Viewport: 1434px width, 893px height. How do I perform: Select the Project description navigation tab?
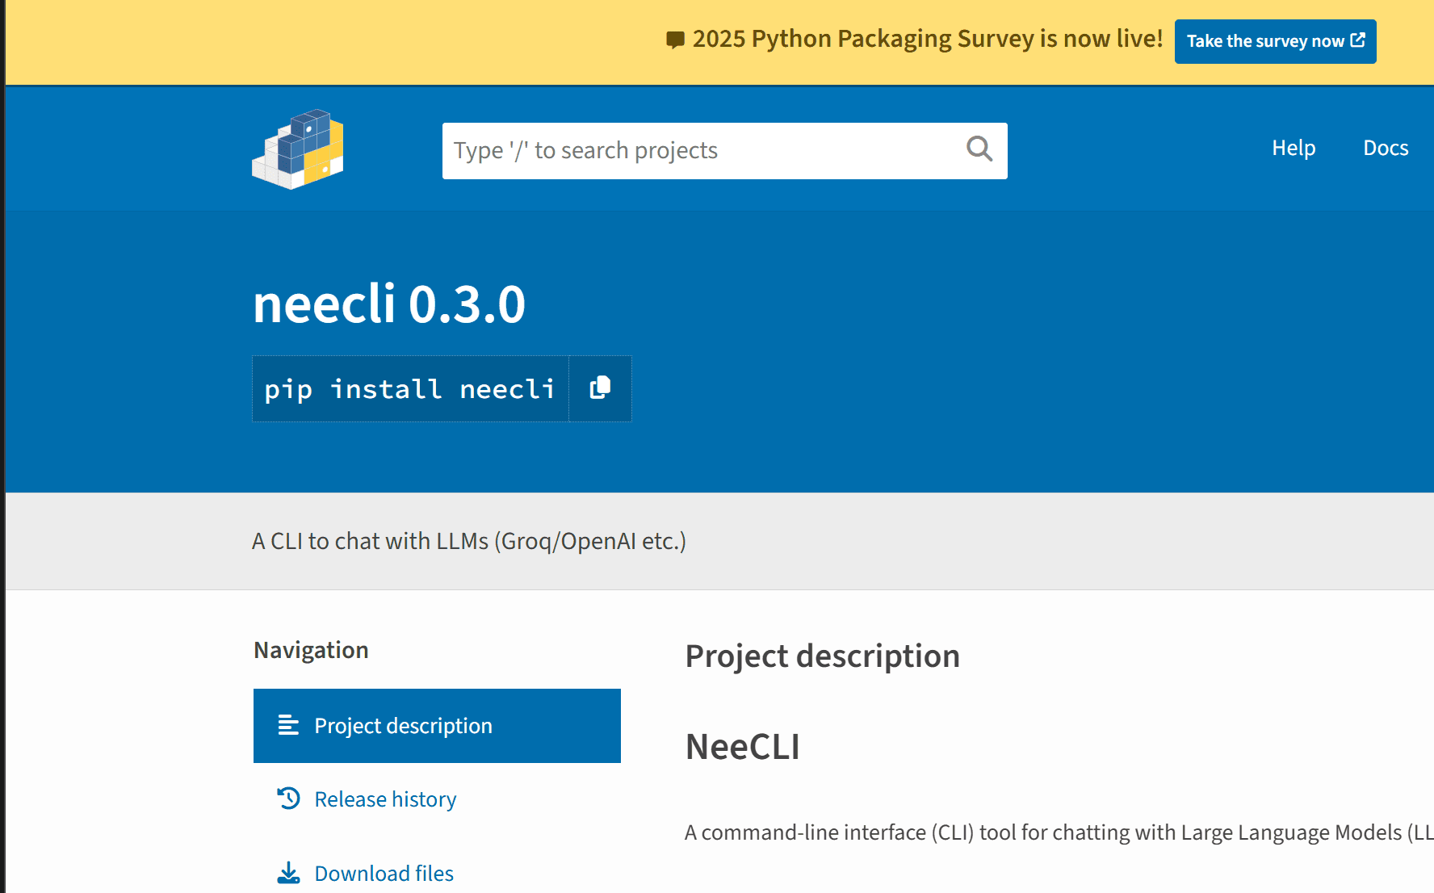click(x=437, y=725)
